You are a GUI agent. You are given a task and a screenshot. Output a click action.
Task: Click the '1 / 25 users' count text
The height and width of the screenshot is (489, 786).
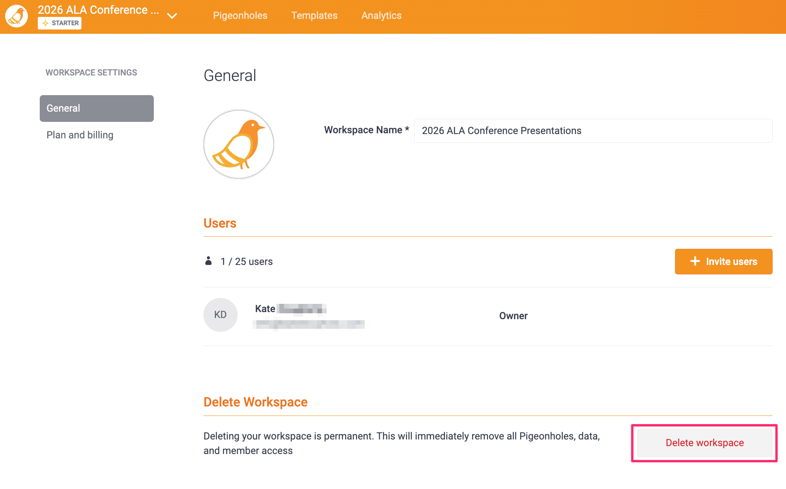[x=247, y=261]
